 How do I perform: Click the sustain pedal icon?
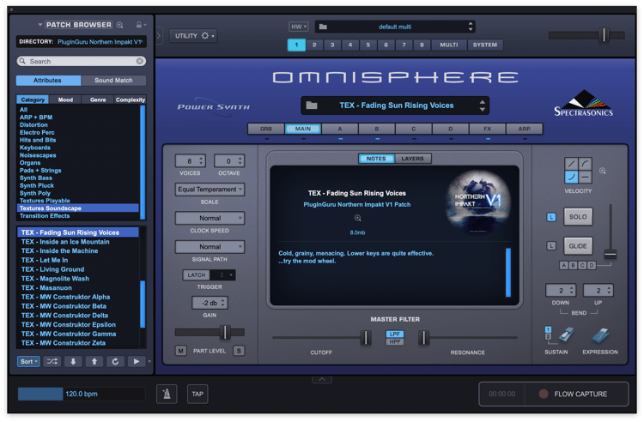pos(566,335)
